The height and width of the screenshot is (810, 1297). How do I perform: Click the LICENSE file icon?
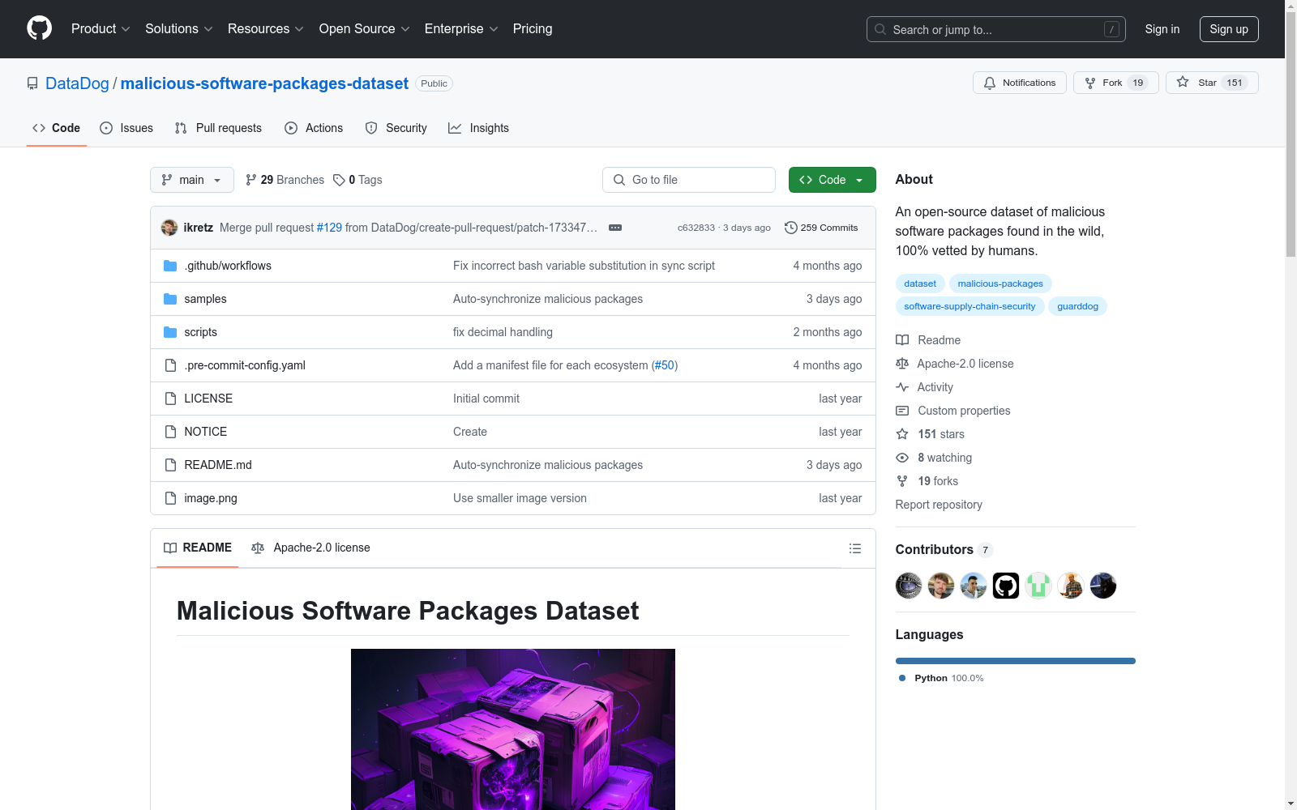pos(170,399)
